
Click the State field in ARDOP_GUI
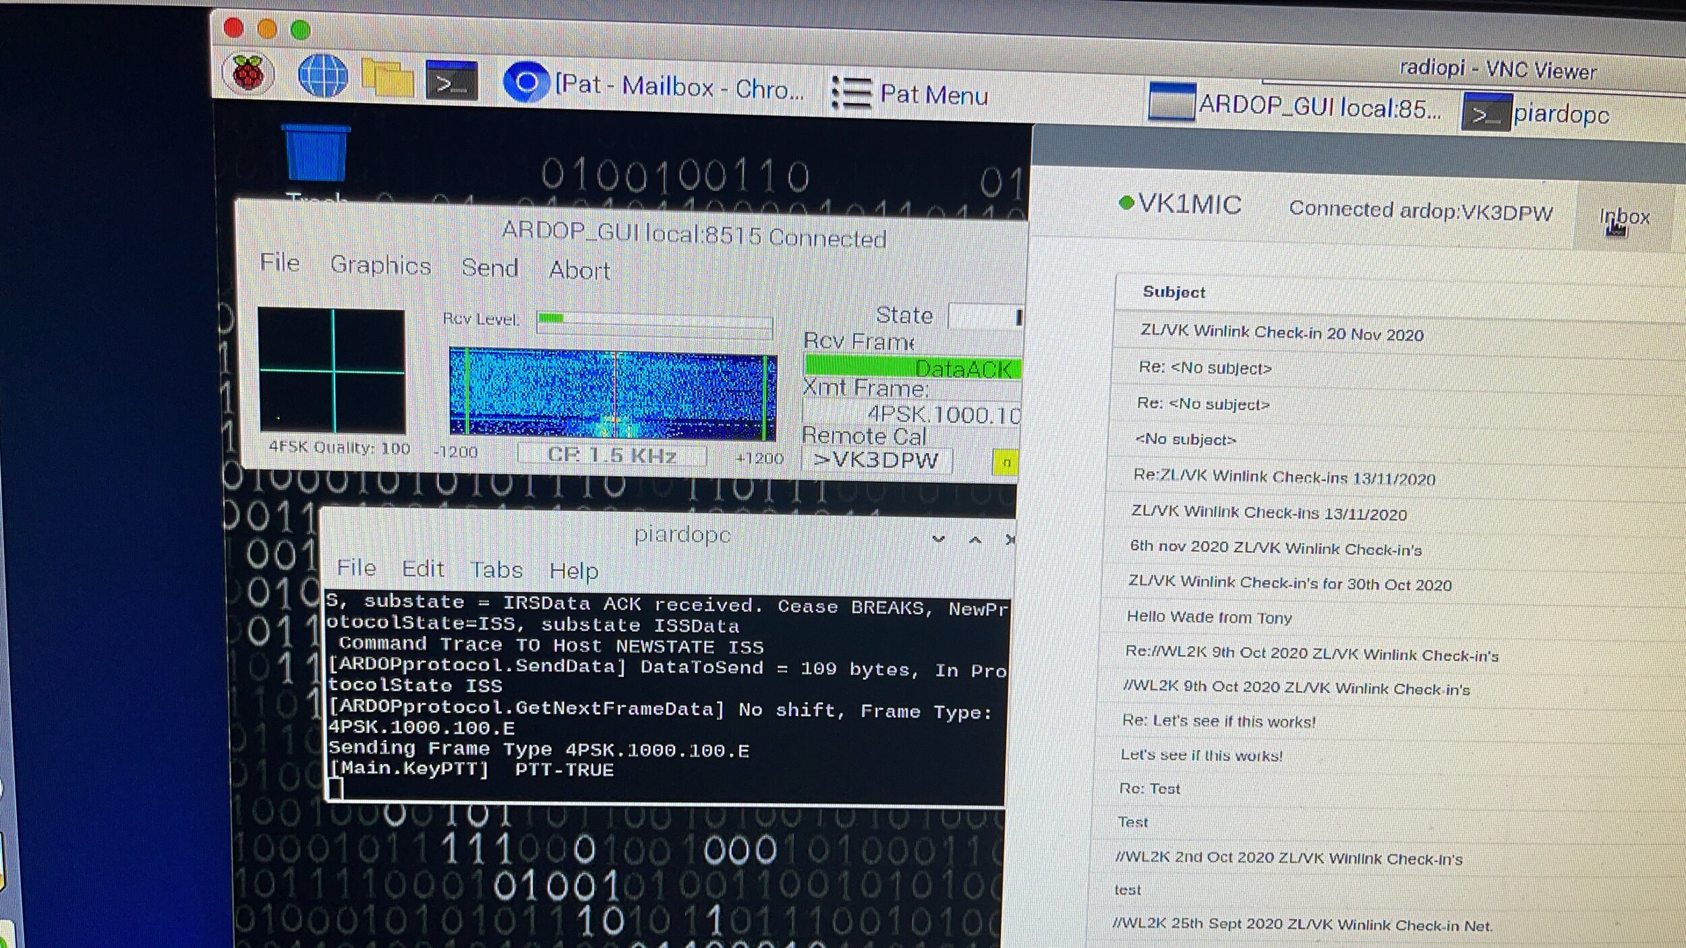[985, 317]
